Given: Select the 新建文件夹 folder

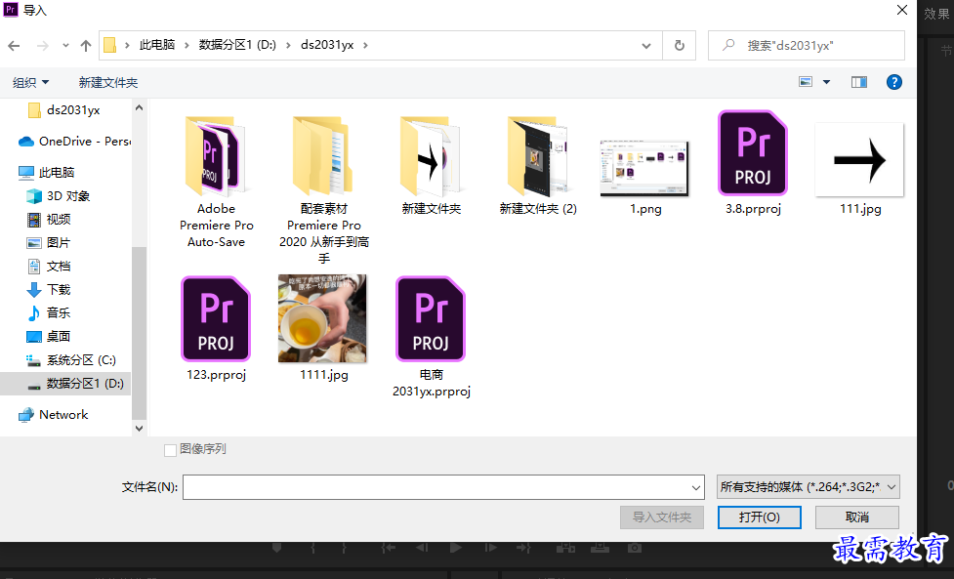Looking at the screenshot, I should pos(432,165).
